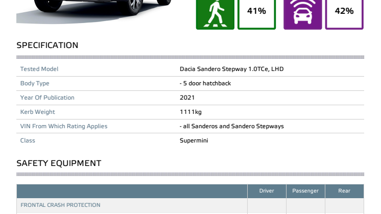381x214 pixels.
Task: Click the Kerb Weight label
Action: click(38, 112)
